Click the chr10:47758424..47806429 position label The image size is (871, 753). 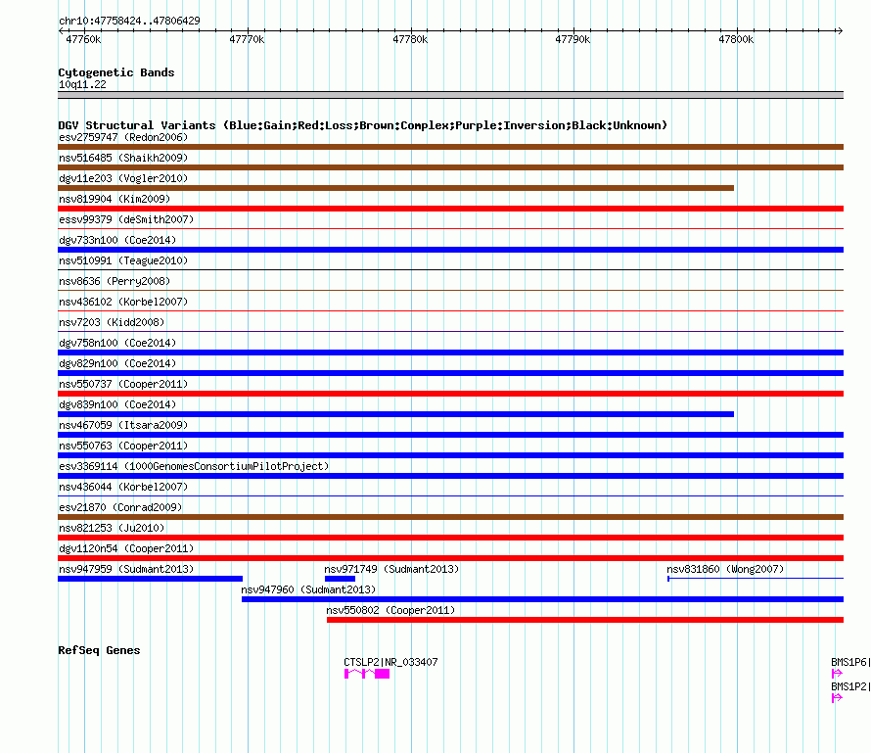(x=129, y=21)
